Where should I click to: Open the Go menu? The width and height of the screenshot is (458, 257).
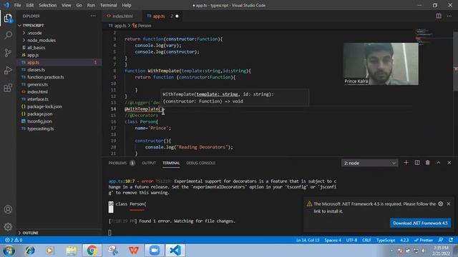click(x=79, y=5)
